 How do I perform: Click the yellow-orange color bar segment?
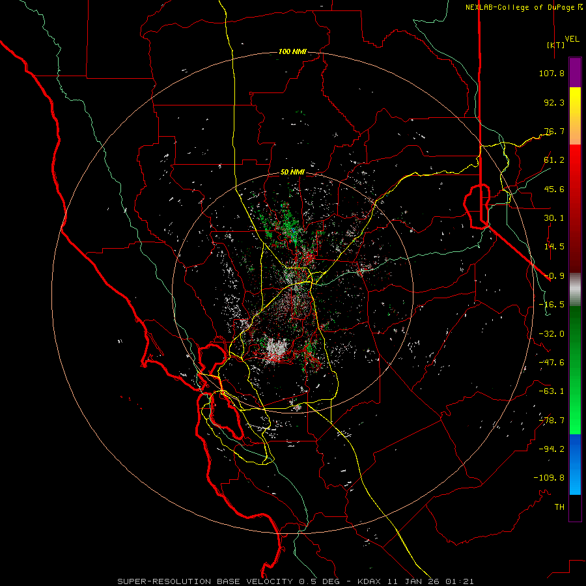pos(575,116)
